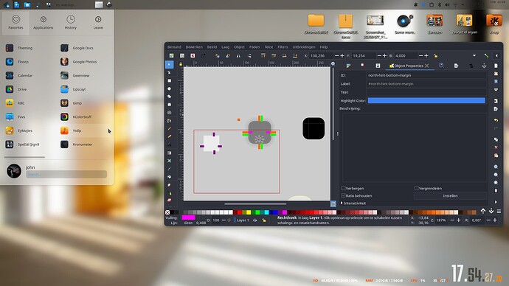Flip selection horizontally

[x=238, y=56]
